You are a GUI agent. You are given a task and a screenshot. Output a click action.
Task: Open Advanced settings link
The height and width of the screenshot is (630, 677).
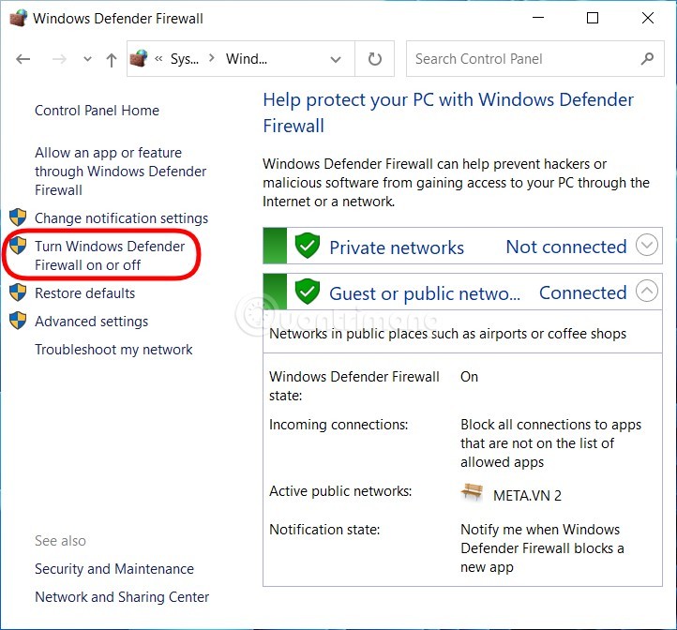(91, 322)
